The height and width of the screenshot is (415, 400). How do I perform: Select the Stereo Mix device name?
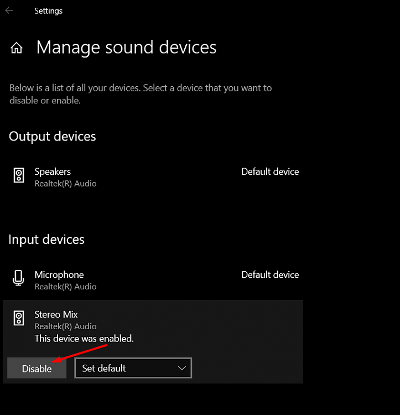click(56, 314)
